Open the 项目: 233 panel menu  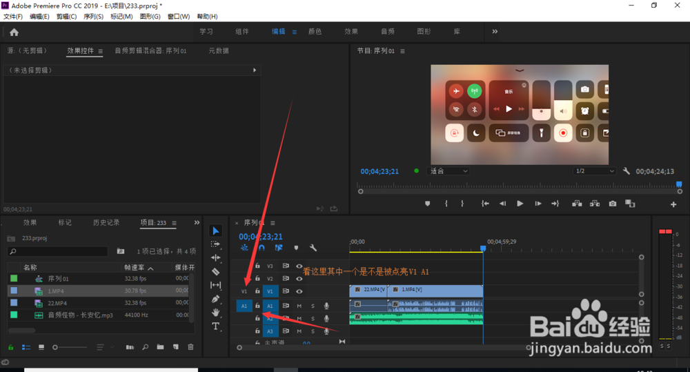[175, 223]
